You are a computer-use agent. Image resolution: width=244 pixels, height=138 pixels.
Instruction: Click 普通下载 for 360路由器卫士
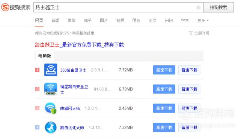(189, 70)
